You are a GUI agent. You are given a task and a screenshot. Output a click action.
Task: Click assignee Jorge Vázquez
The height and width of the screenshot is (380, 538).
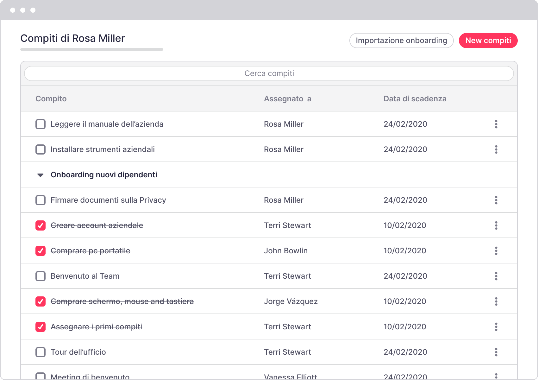click(291, 301)
